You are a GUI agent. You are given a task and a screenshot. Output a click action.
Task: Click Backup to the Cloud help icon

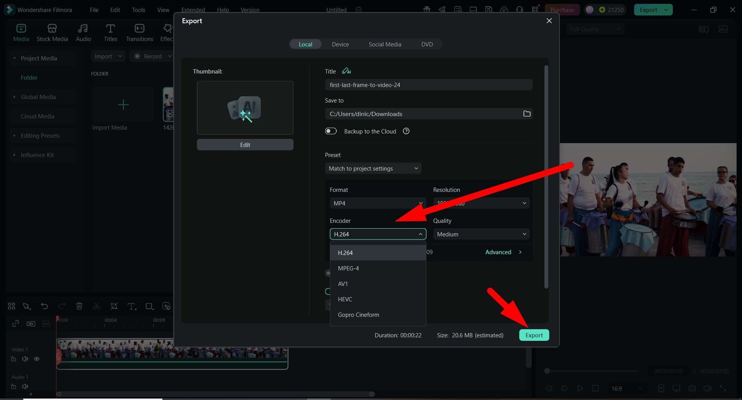406,131
